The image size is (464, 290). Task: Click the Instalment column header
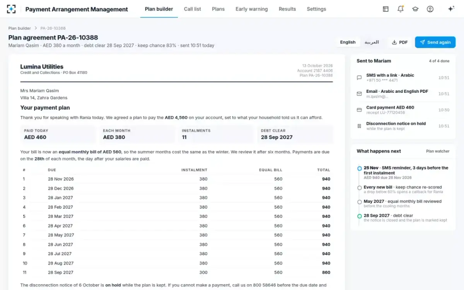[194, 170]
